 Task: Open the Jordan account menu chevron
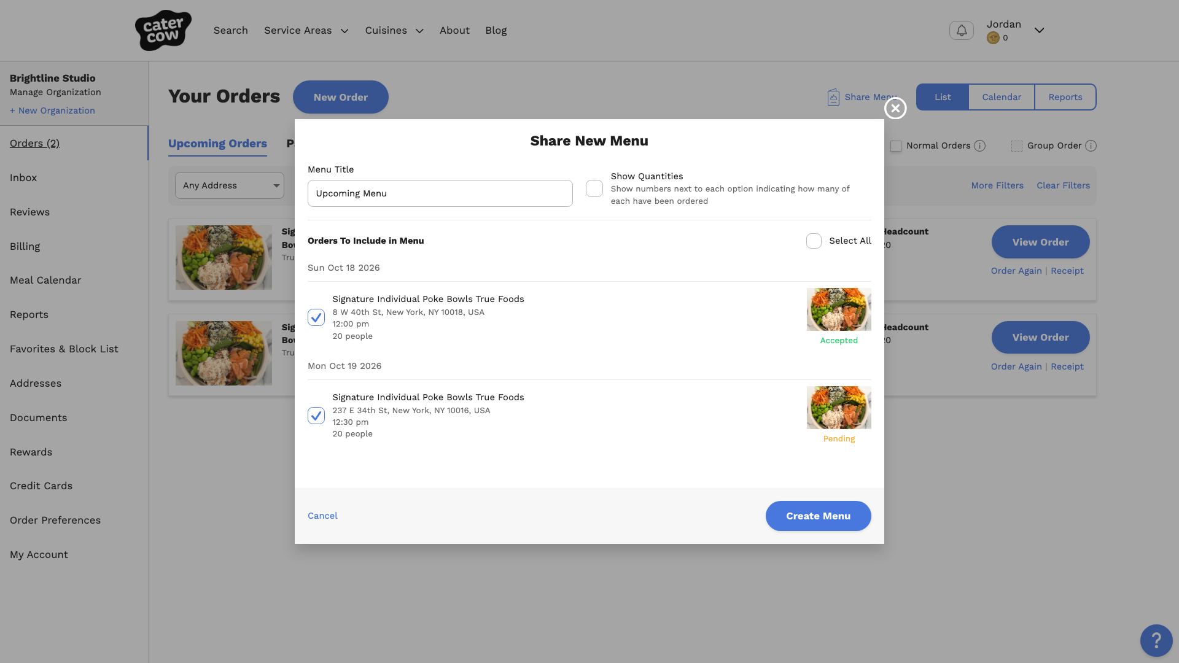1039,30
